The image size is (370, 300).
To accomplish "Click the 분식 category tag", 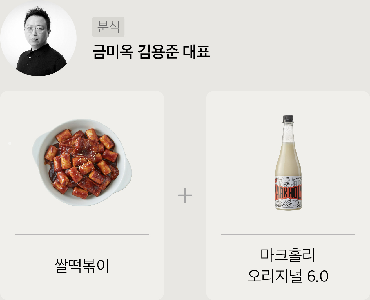I will point(108,27).
